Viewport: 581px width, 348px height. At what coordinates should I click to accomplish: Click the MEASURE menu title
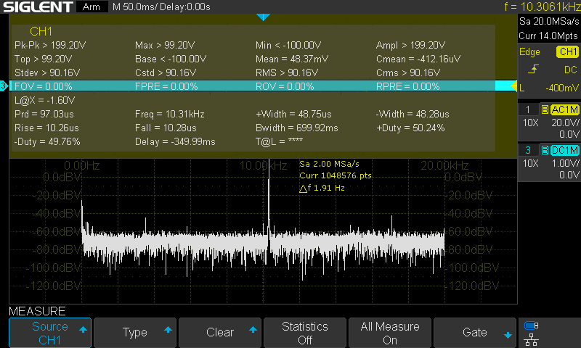click(37, 311)
